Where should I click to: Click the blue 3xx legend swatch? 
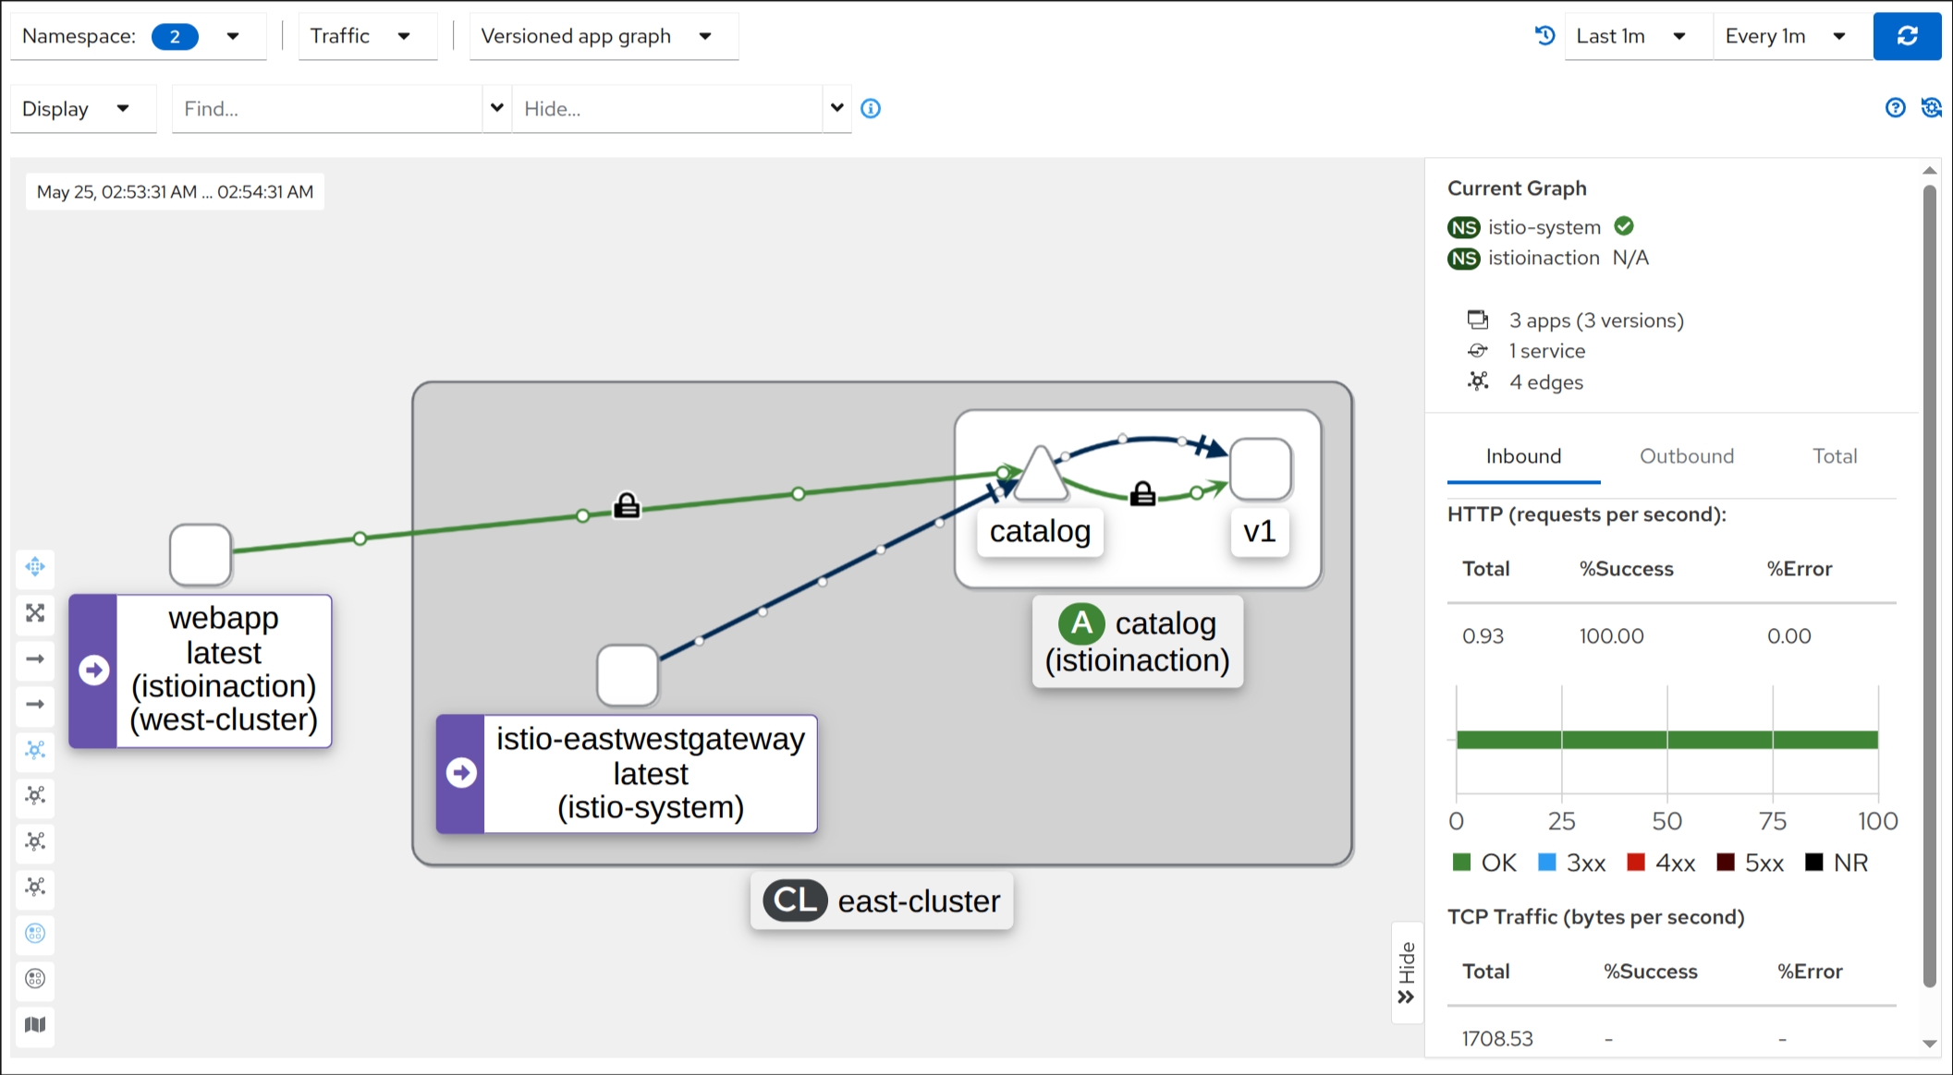(x=1547, y=863)
